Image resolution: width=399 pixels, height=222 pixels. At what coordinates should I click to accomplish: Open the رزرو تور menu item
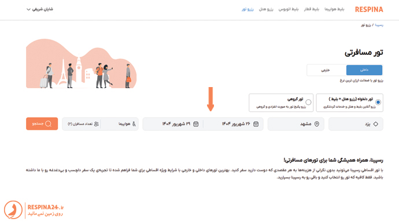pyautogui.click(x=247, y=9)
